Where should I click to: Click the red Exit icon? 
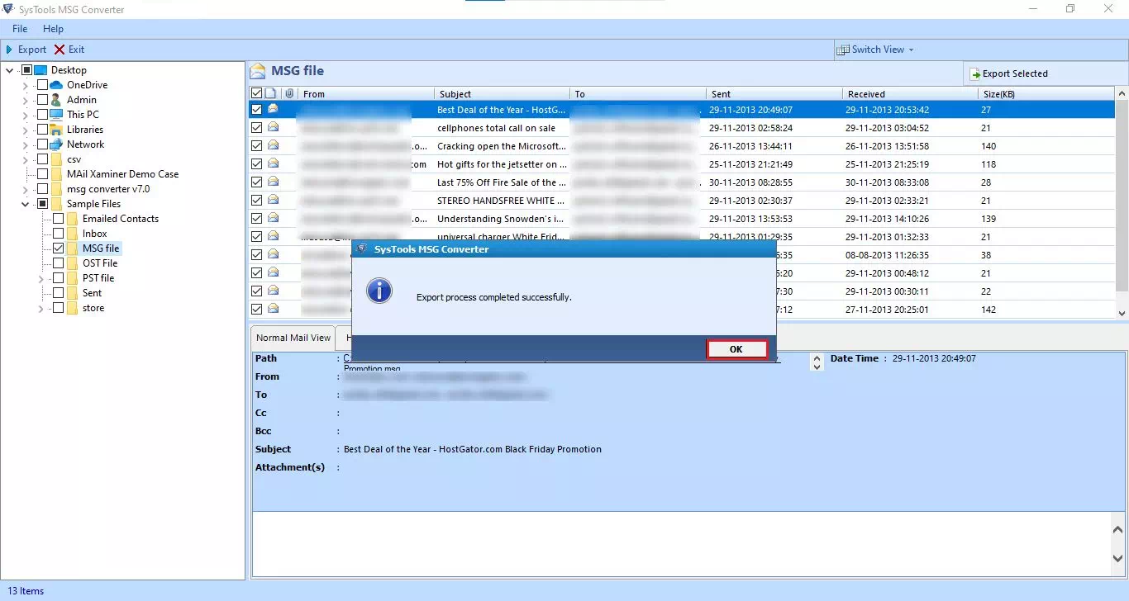60,50
